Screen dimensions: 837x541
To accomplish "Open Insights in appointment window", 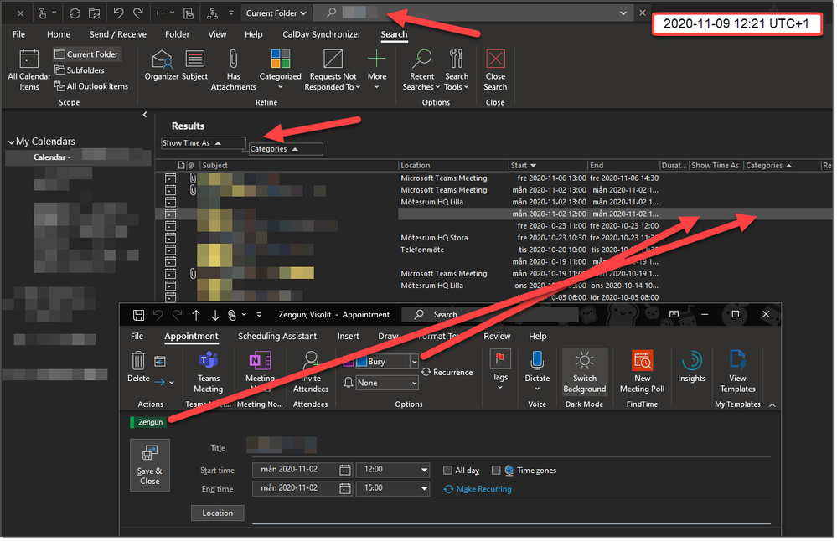I will 692,367.
